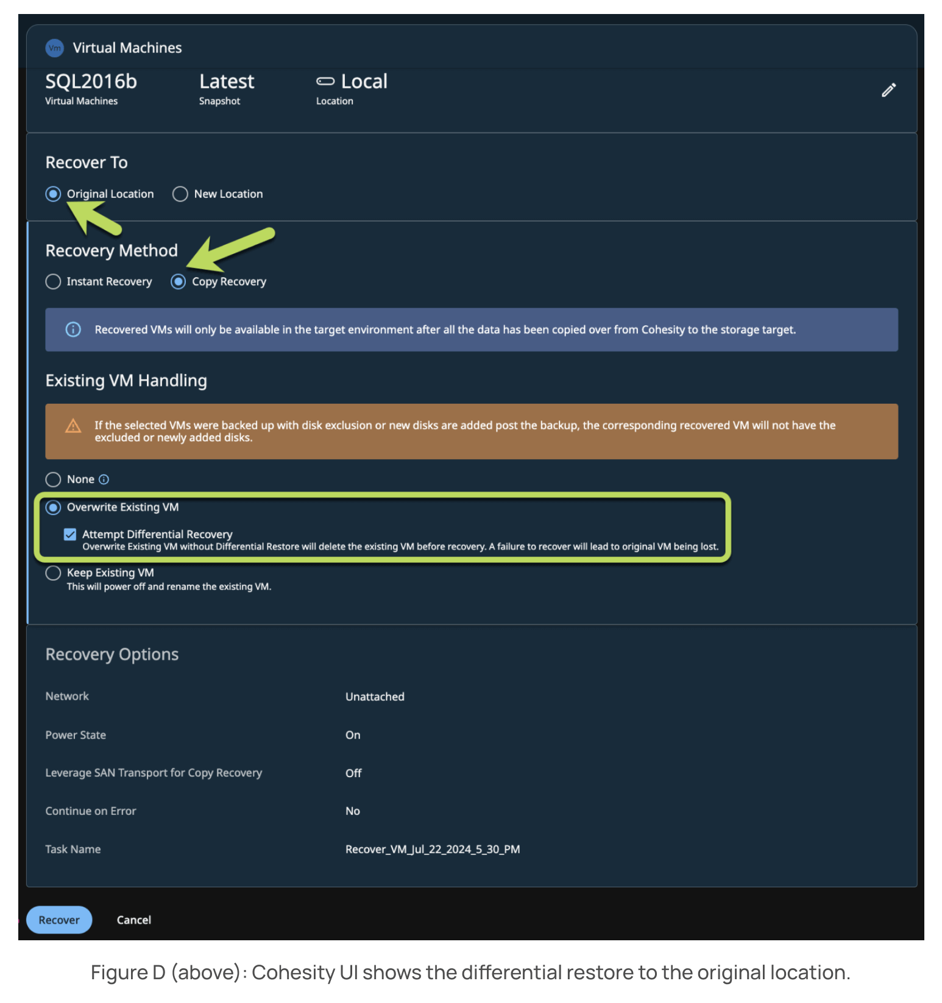Click the Virtual Machines VM icon
The width and height of the screenshot is (942, 1003).
point(55,48)
